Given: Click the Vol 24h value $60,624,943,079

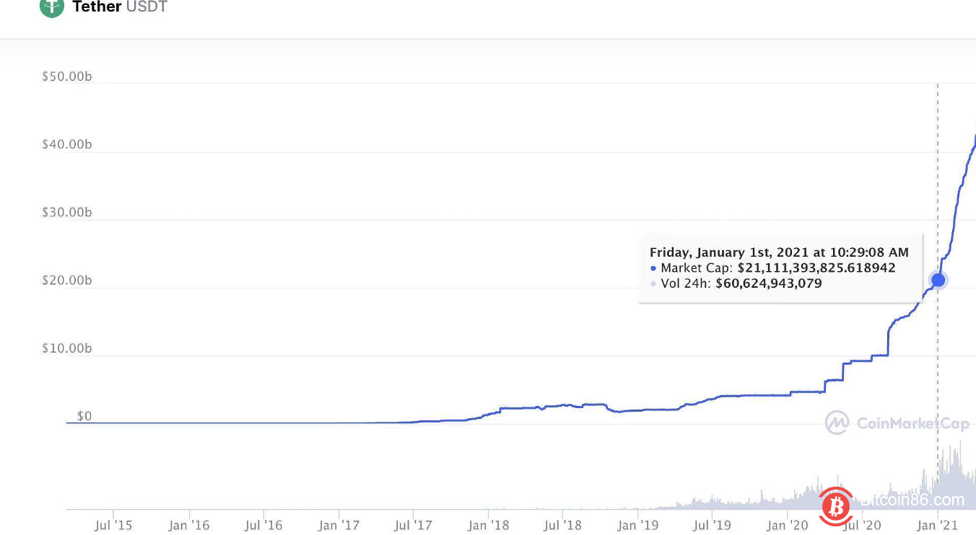Looking at the screenshot, I should click(x=768, y=283).
